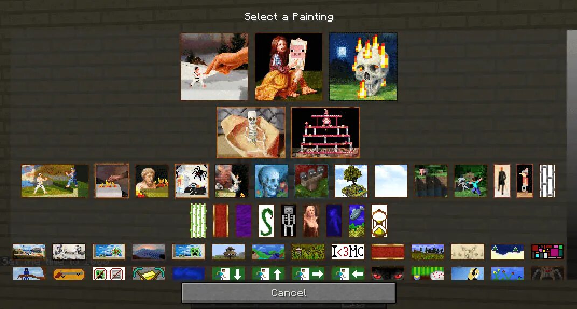Choose the plain sky clouds painting
Image resolution: width=577 pixels, height=309 pixels.
point(391,181)
